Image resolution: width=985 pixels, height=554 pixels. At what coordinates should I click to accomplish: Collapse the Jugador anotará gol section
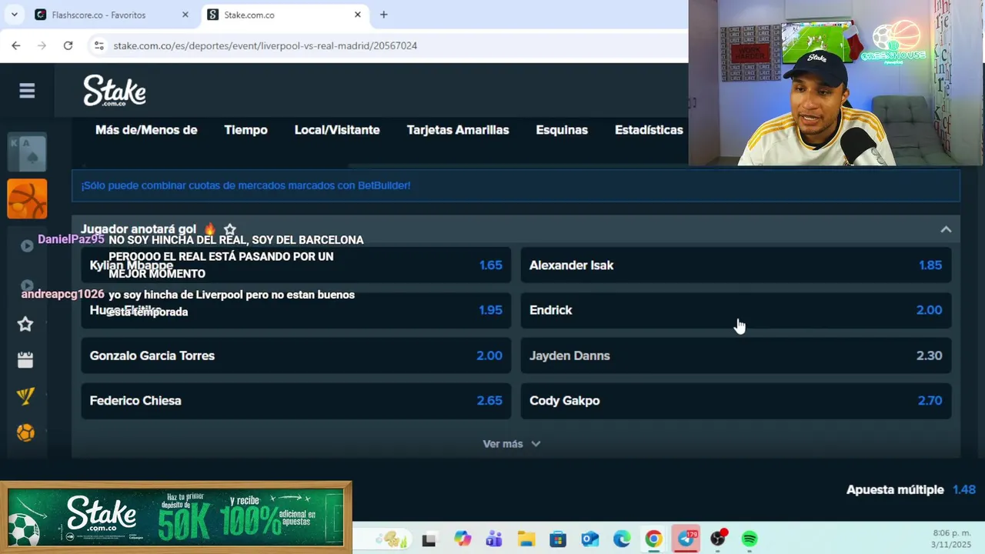pos(946,229)
